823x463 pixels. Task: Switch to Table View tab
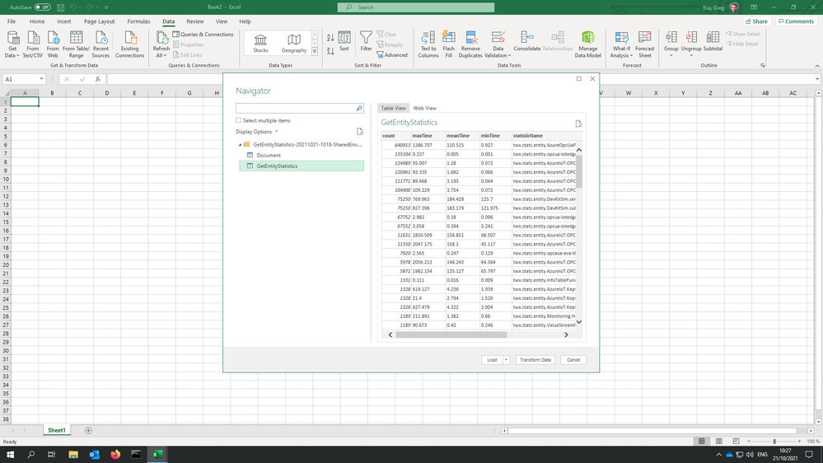pos(393,108)
